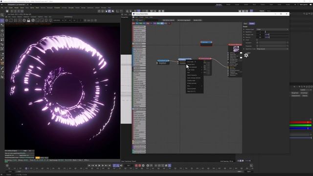Adjust the red color slider
313x176 pixels.
pos(300,122)
